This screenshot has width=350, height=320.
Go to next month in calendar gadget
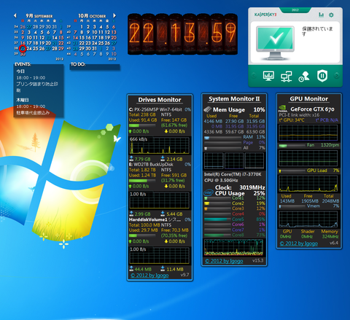tap(114, 15)
